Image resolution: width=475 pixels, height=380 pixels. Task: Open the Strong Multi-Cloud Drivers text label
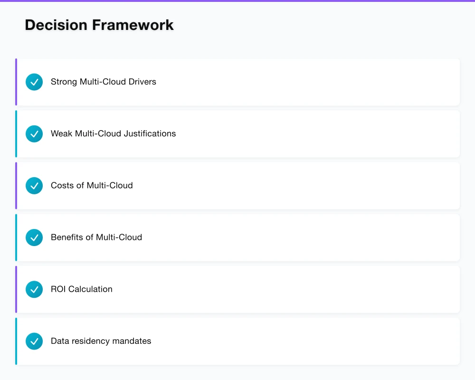tap(103, 82)
